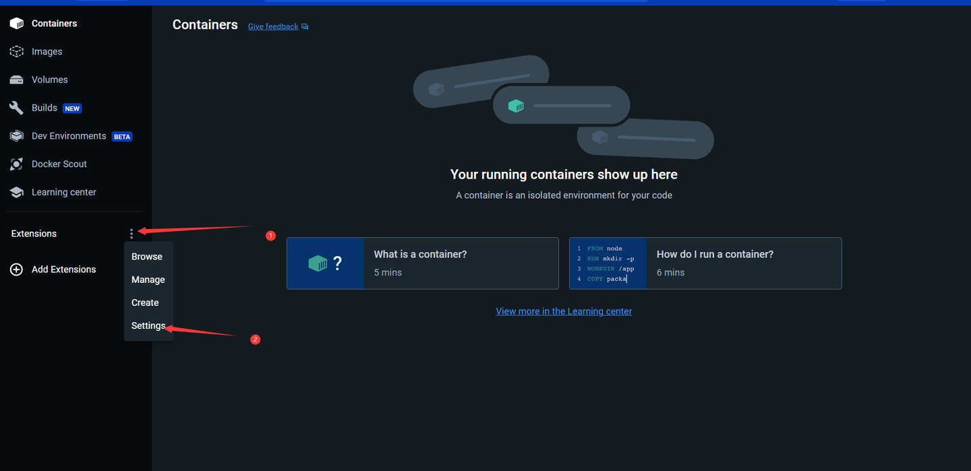This screenshot has width=971, height=471.
Task: Open the Learning center section
Action: coord(63,192)
